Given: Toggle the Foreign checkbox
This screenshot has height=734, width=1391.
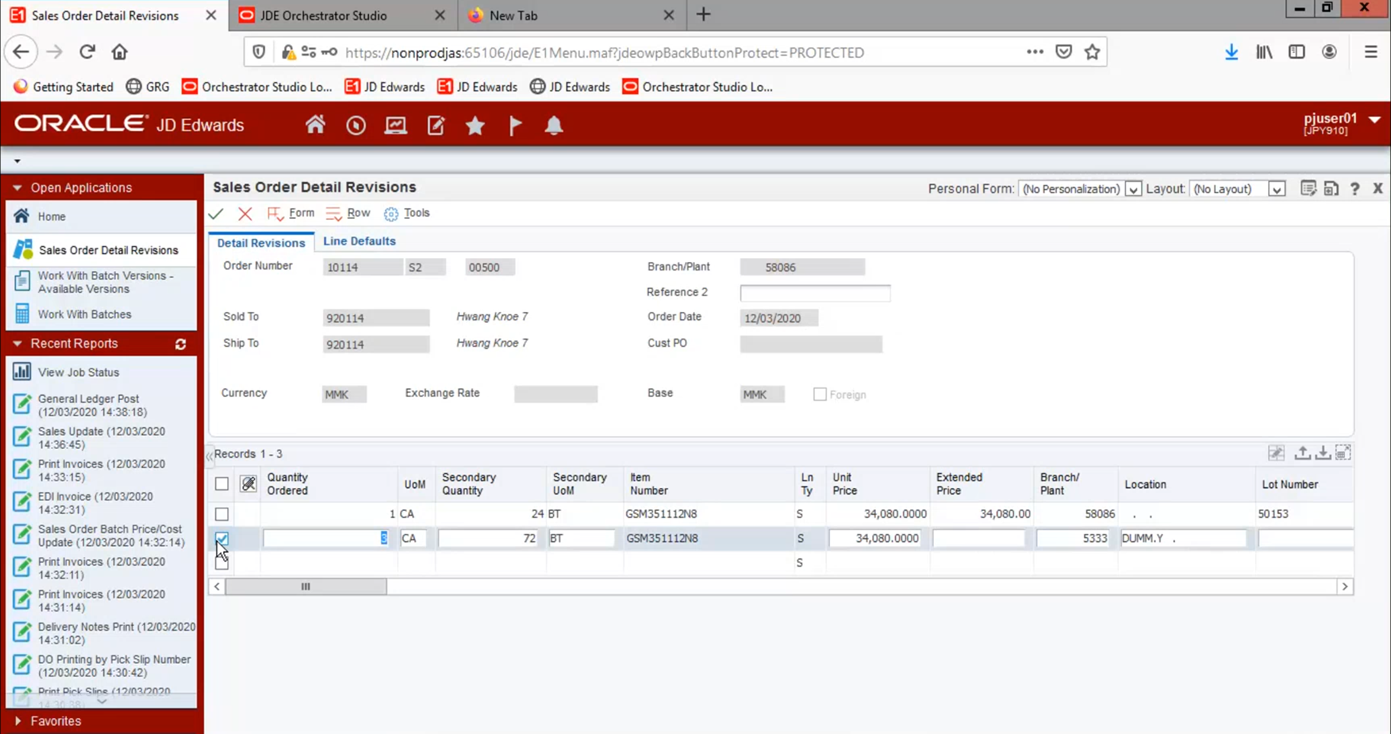Looking at the screenshot, I should pos(820,395).
